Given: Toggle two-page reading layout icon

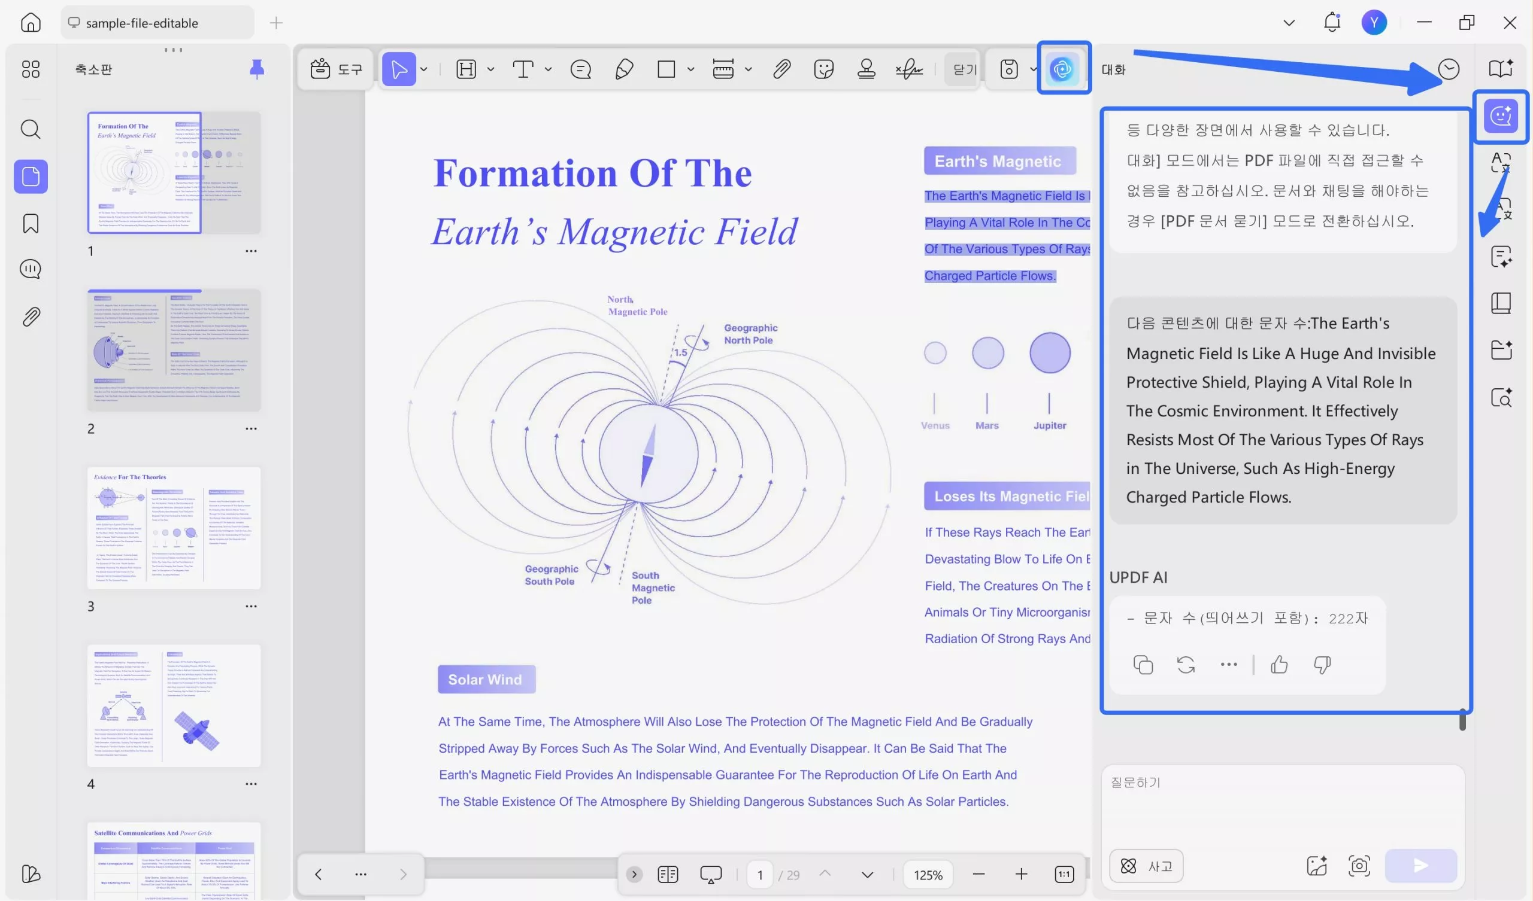Looking at the screenshot, I should pyautogui.click(x=668, y=874).
